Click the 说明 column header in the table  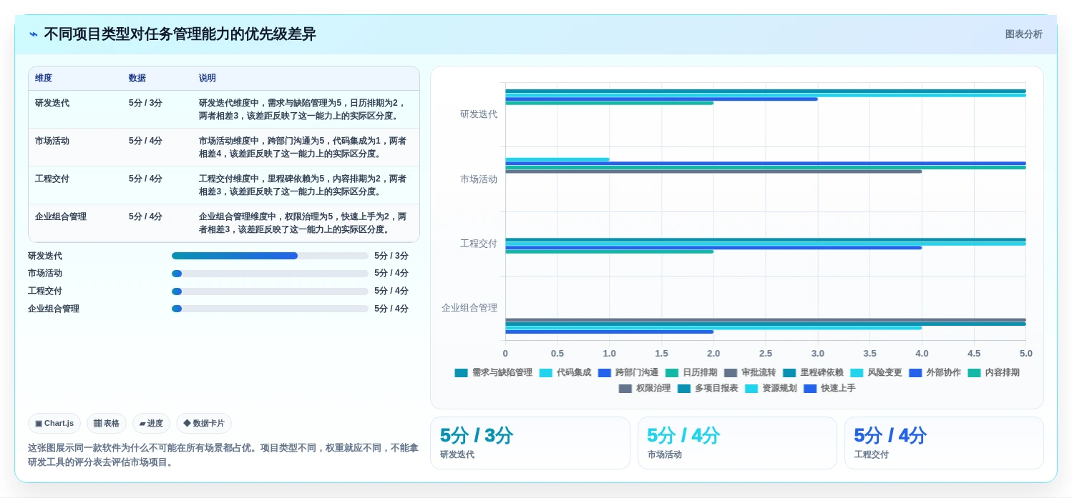(208, 78)
